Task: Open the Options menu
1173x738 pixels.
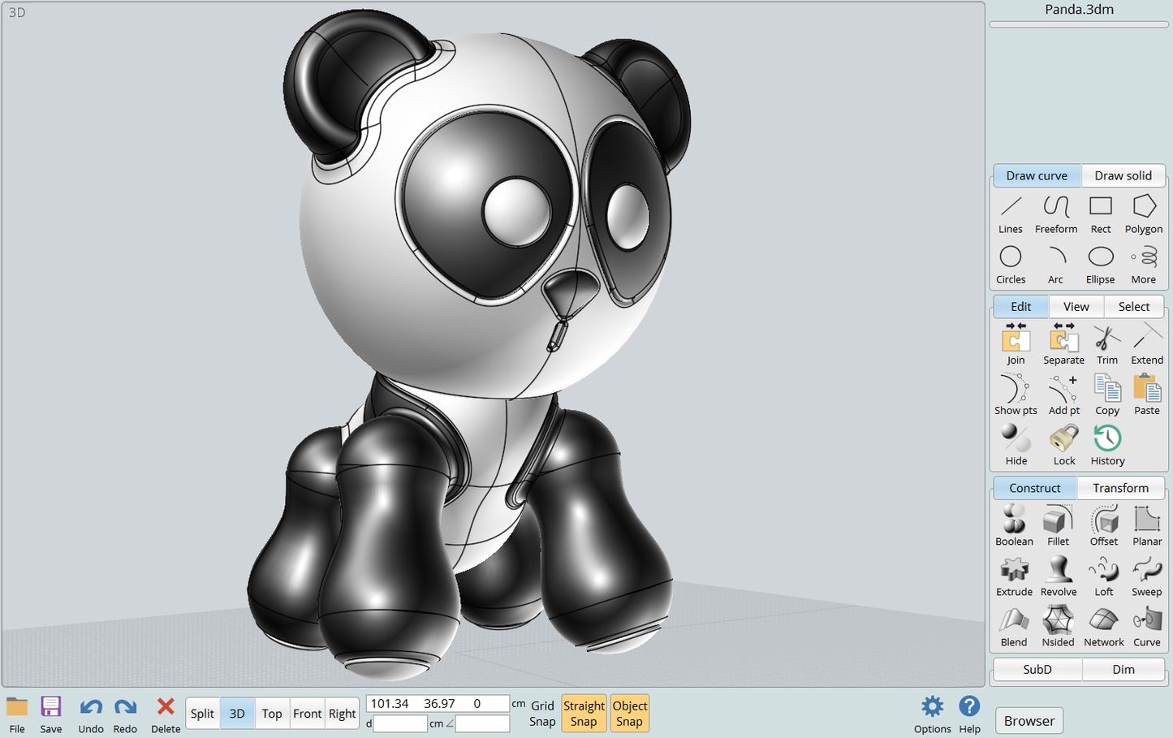Action: (932, 714)
